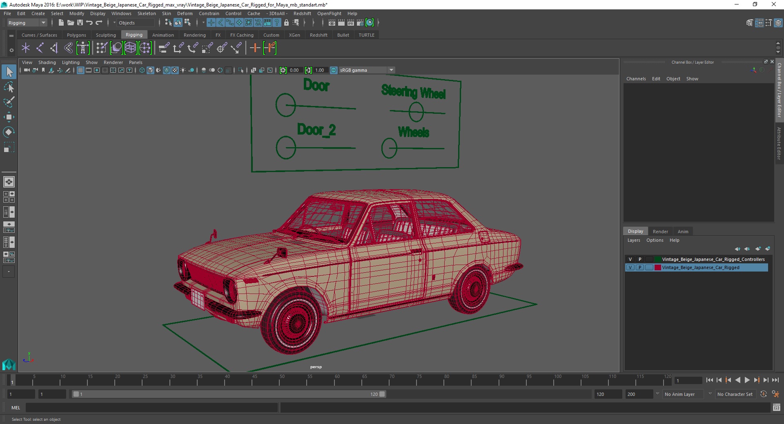Click the Create IK Handle shelf icon
784x424 pixels.
click(x=54, y=48)
